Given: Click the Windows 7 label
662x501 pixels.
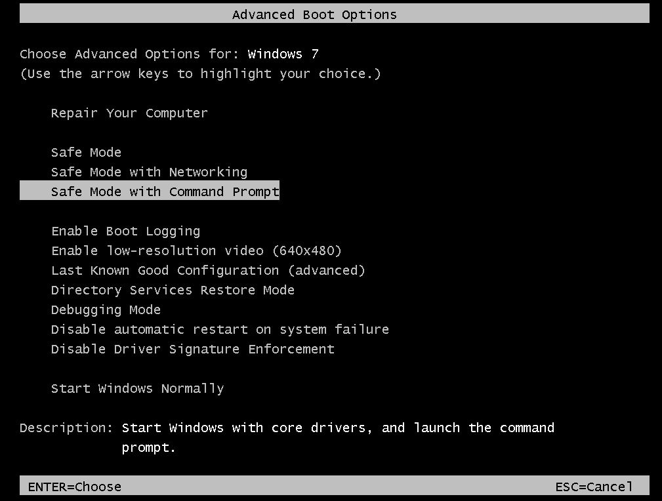Looking at the screenshot, I should pyautogui.click(x=282, y=54).
